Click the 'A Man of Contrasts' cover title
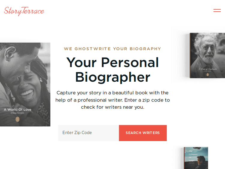The image size is (225, 169). coord(208,69)
